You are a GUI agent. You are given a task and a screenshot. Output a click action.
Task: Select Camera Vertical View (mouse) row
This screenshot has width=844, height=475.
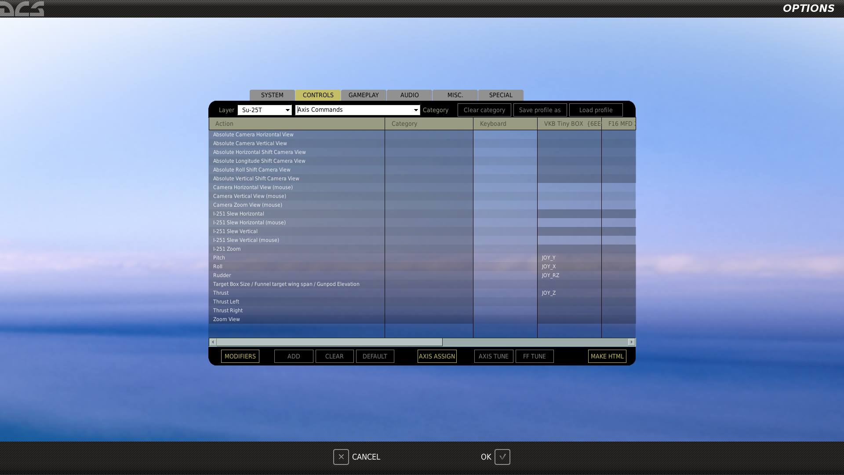(x=422, y=196)
